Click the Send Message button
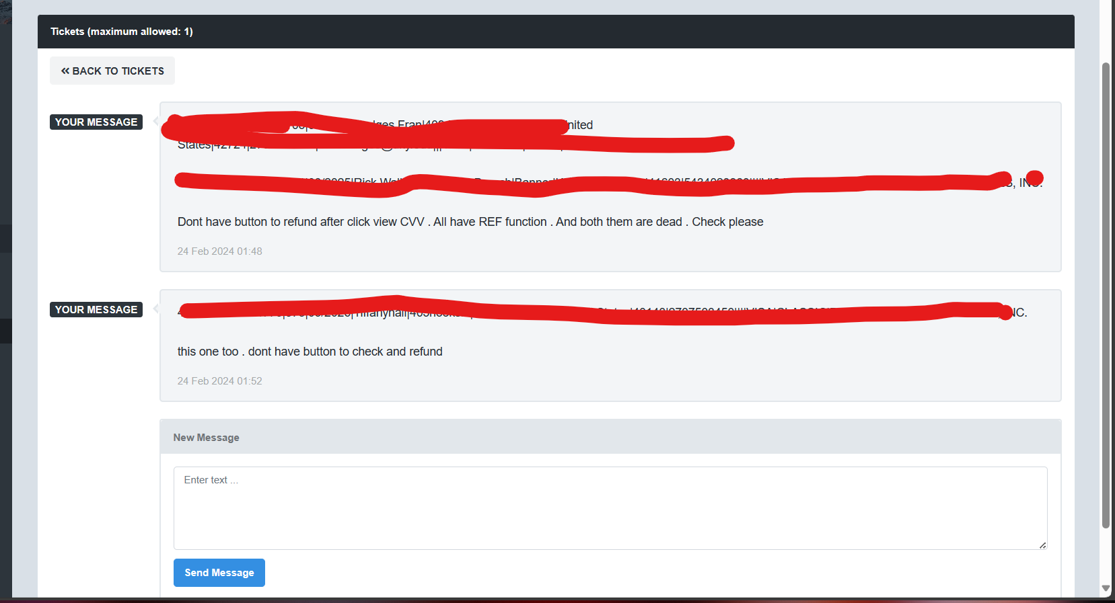1115x603 pixels. point(219,573)
